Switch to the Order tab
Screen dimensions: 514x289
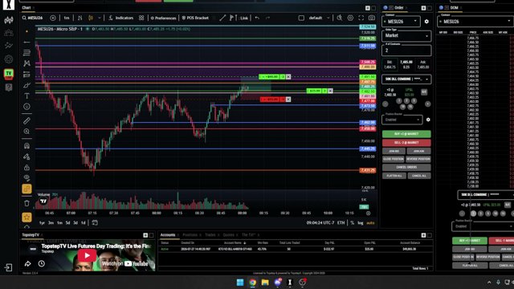[399, 7]
